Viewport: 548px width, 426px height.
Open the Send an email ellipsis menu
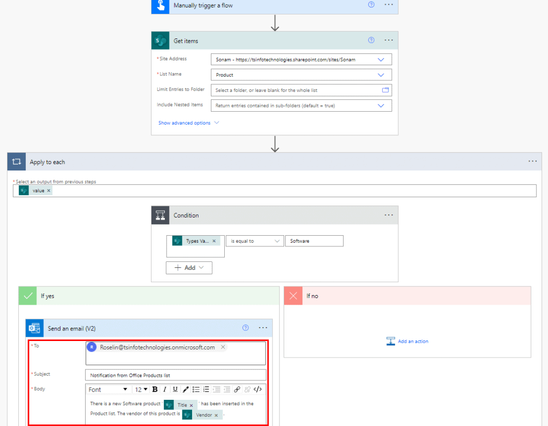pos(263,328)
